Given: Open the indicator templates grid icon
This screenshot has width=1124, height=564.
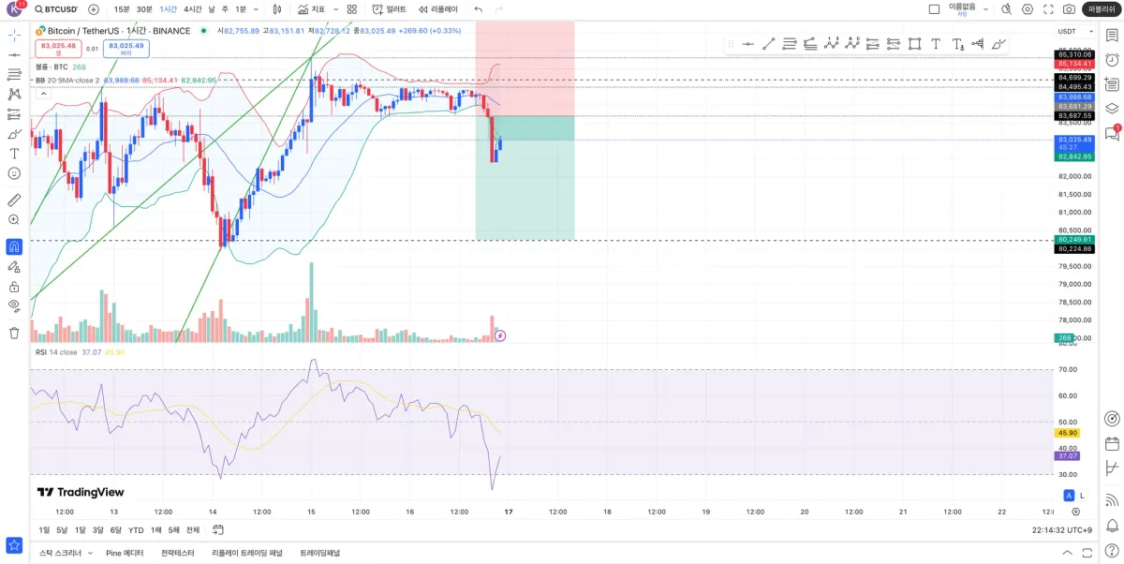Looking at the screenshot, I should click(x=352, y=9).
